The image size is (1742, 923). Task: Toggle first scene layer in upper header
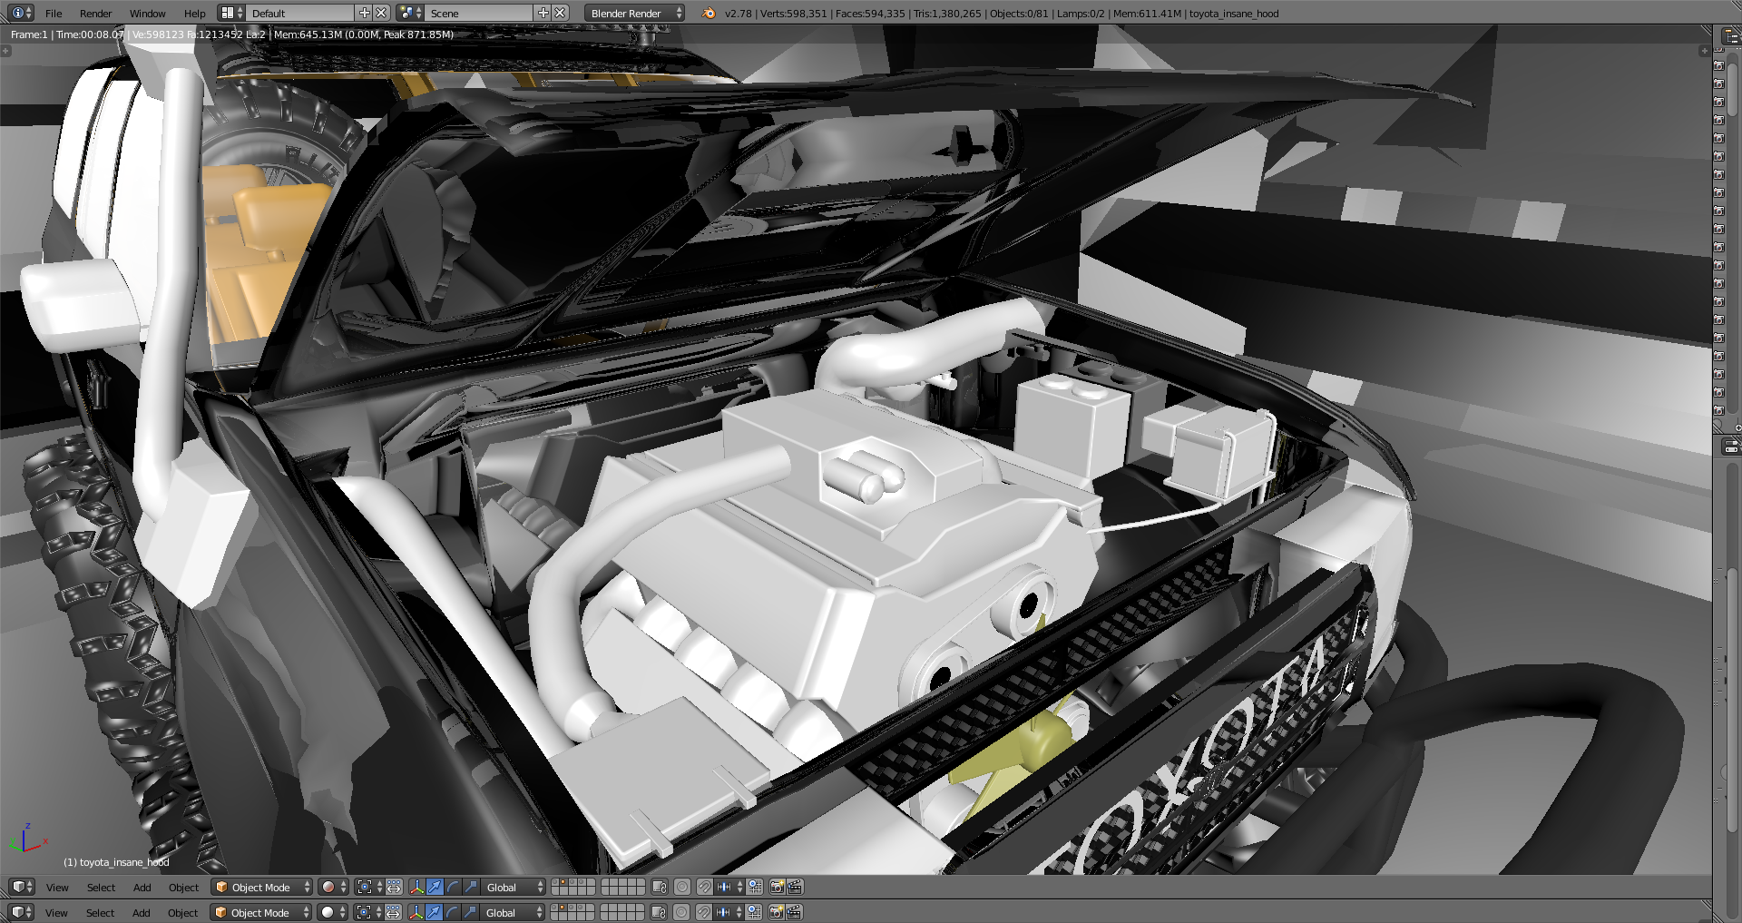pyautogui.click(x=555, y=881)
